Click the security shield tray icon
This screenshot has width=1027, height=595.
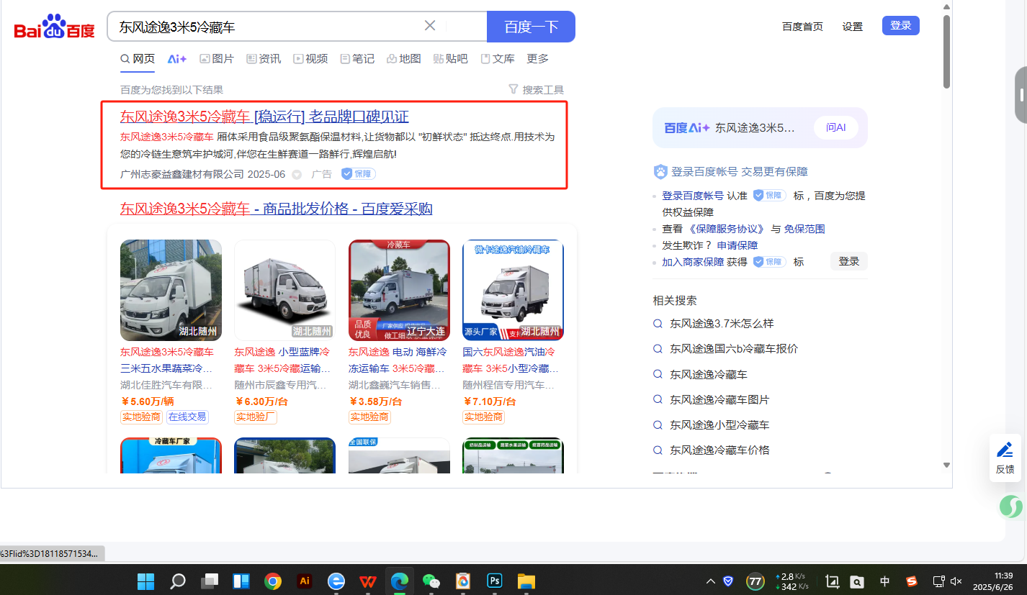coord(729,581)
